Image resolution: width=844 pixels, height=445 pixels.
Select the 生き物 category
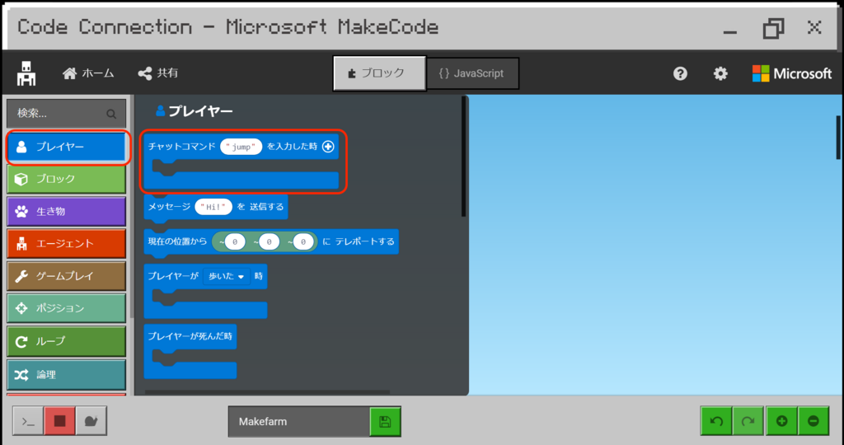pyautogui.click(x=66, y=211)
